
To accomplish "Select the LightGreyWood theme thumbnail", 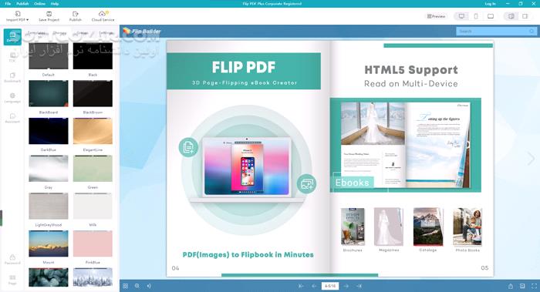I will coord(48,206).
